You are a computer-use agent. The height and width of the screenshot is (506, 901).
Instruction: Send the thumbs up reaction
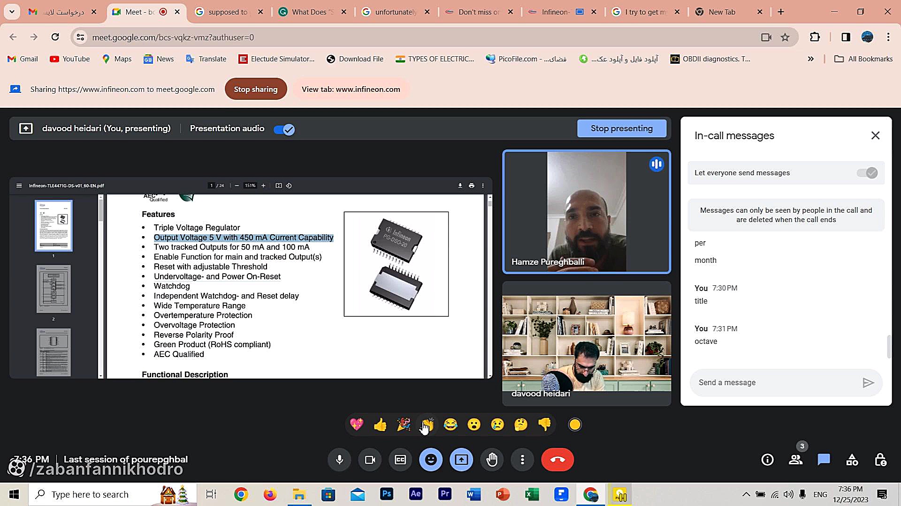point(380,424)
